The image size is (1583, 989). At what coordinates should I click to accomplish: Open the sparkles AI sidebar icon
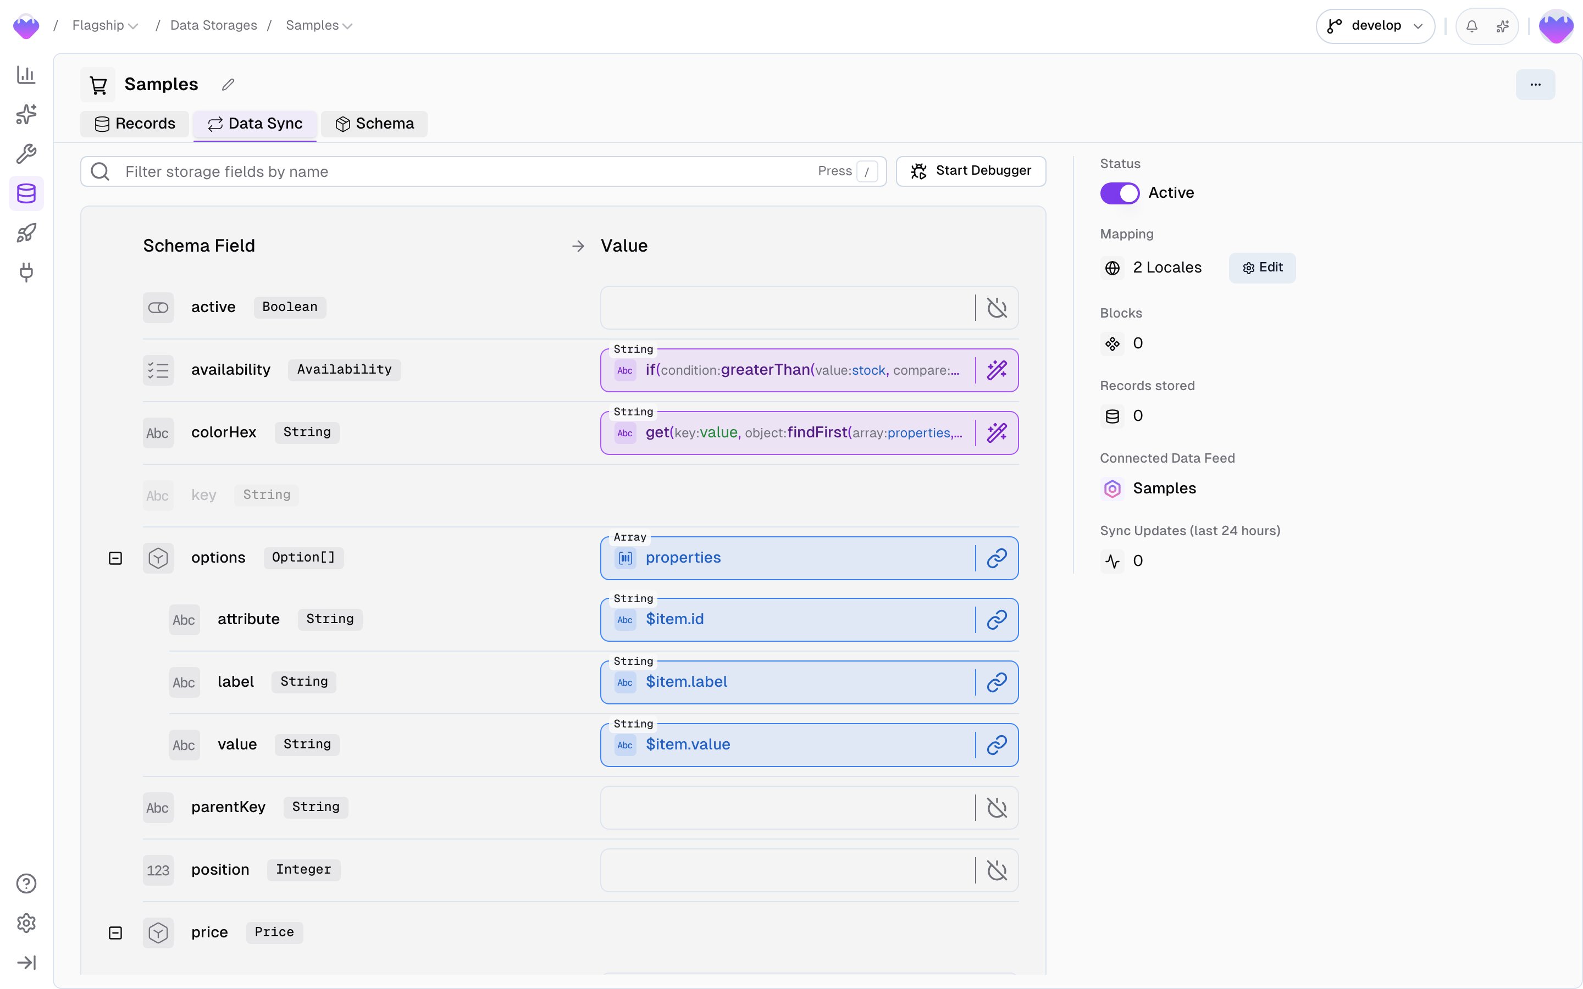(x=26, y=114)
